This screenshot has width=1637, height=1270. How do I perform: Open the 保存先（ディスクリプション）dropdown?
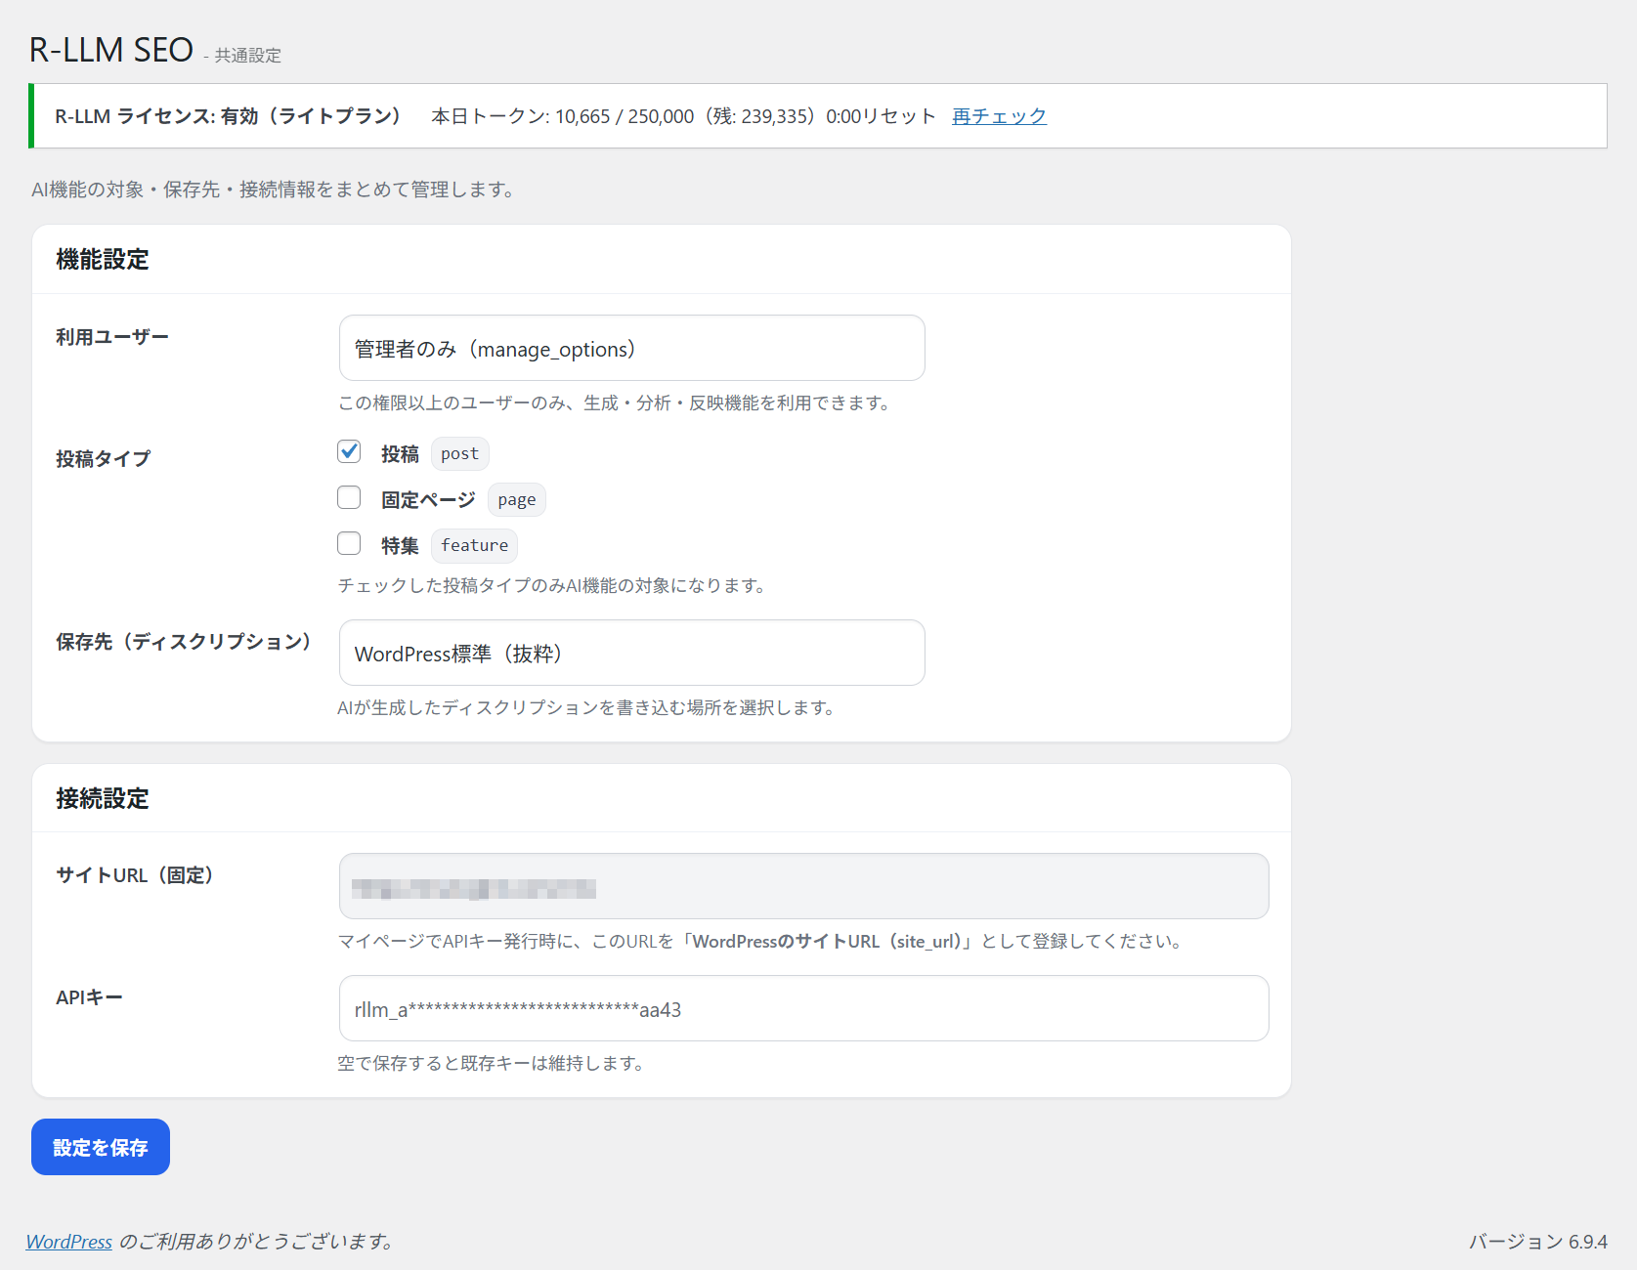pos(631,653)
